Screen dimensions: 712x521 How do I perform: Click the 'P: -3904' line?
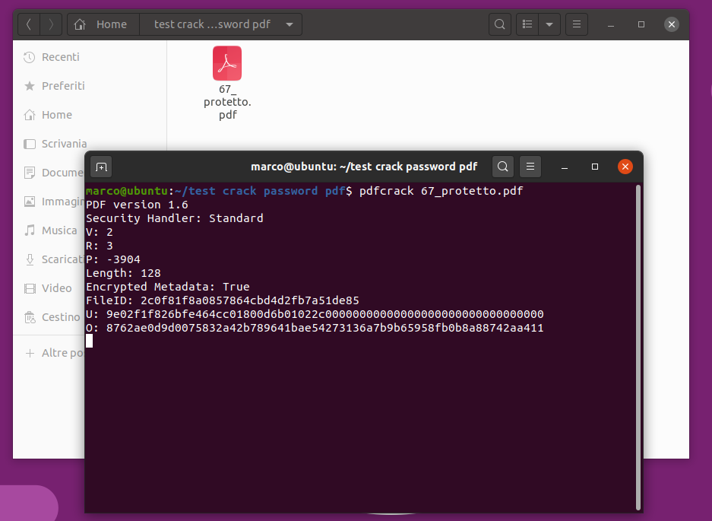click(x=113, y=259)
